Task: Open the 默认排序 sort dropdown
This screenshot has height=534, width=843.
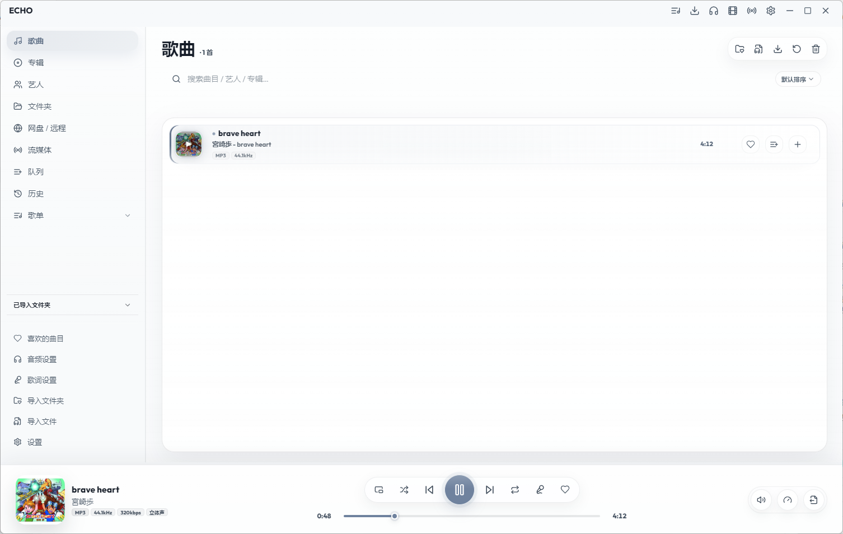Action: click(798, 79)
